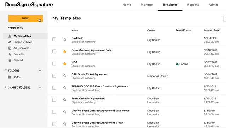Click the 1 Active PowerForms indicator
The width and height of the screenshot is (226, 128).
tap(182, 64)
